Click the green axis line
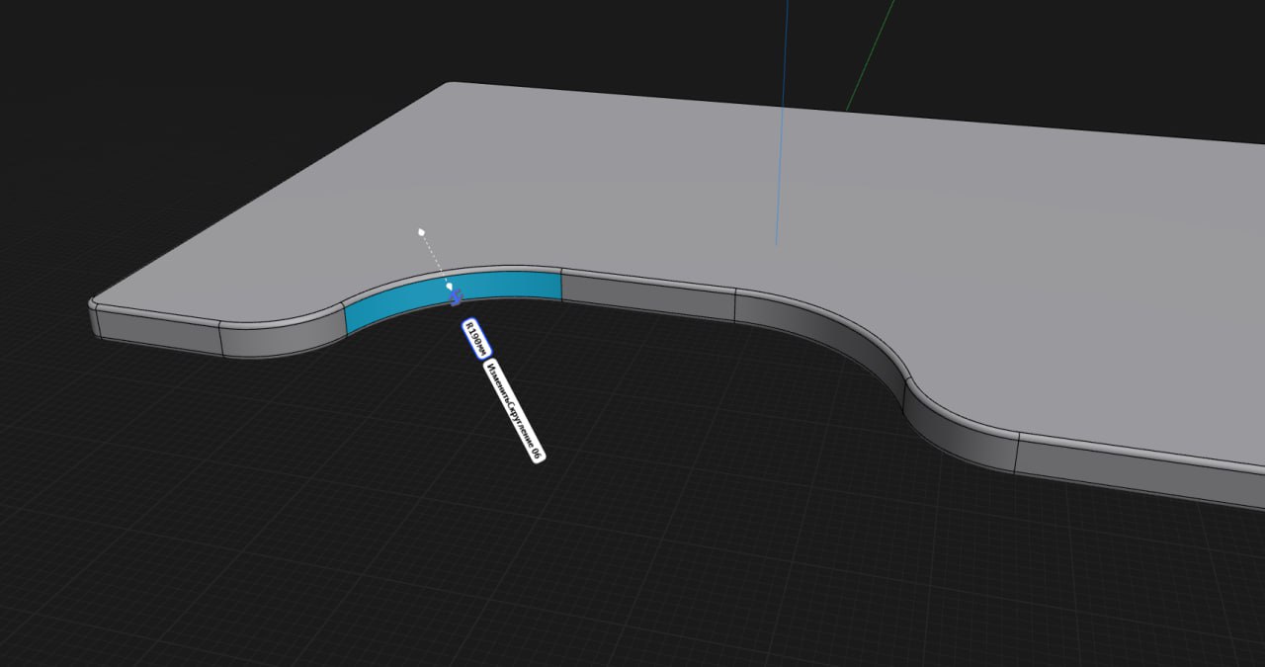The image size is (1265, 667). [x=872, y=54]
